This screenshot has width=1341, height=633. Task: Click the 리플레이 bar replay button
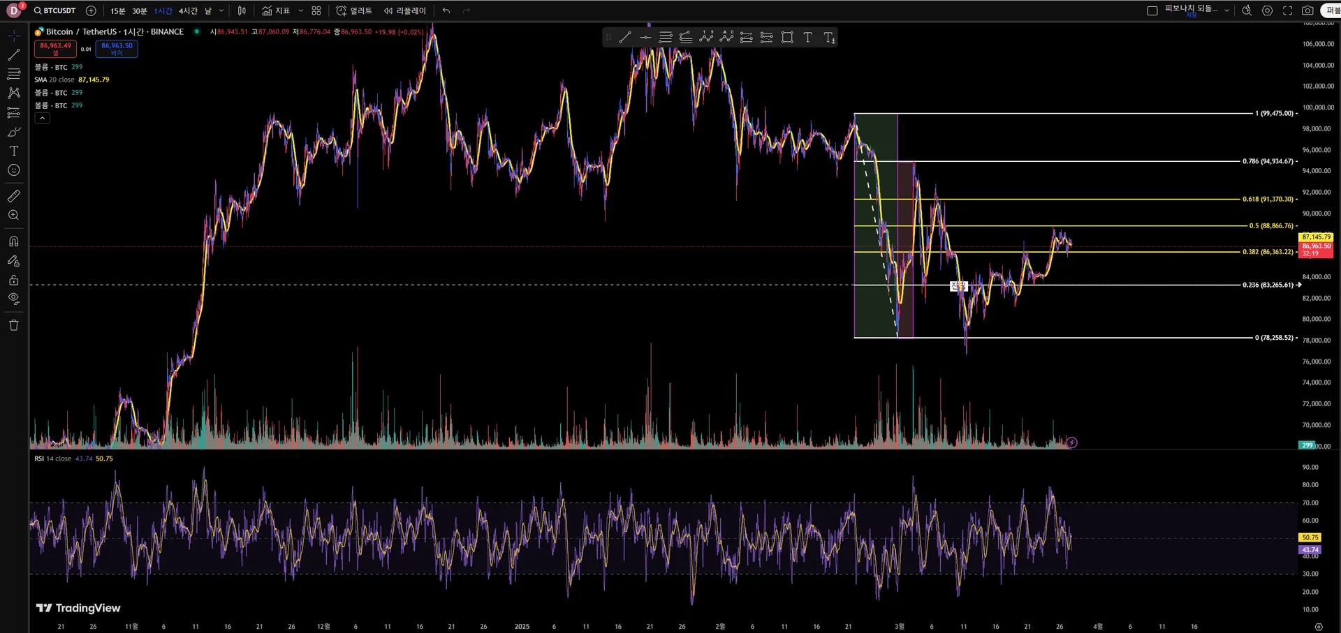pos(404,10)
